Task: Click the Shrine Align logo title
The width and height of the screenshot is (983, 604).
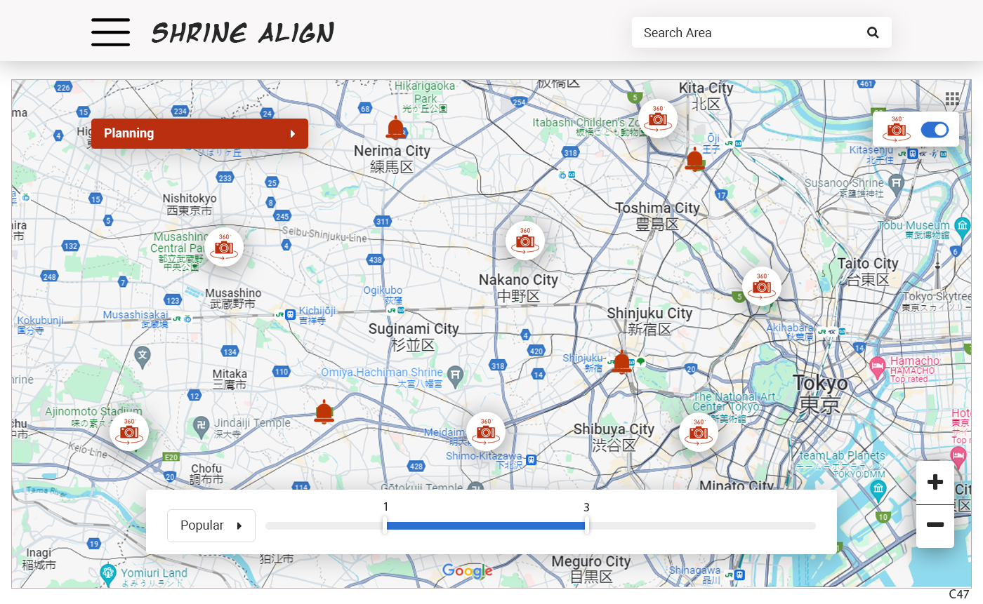Action: click(x=243, y=32)
